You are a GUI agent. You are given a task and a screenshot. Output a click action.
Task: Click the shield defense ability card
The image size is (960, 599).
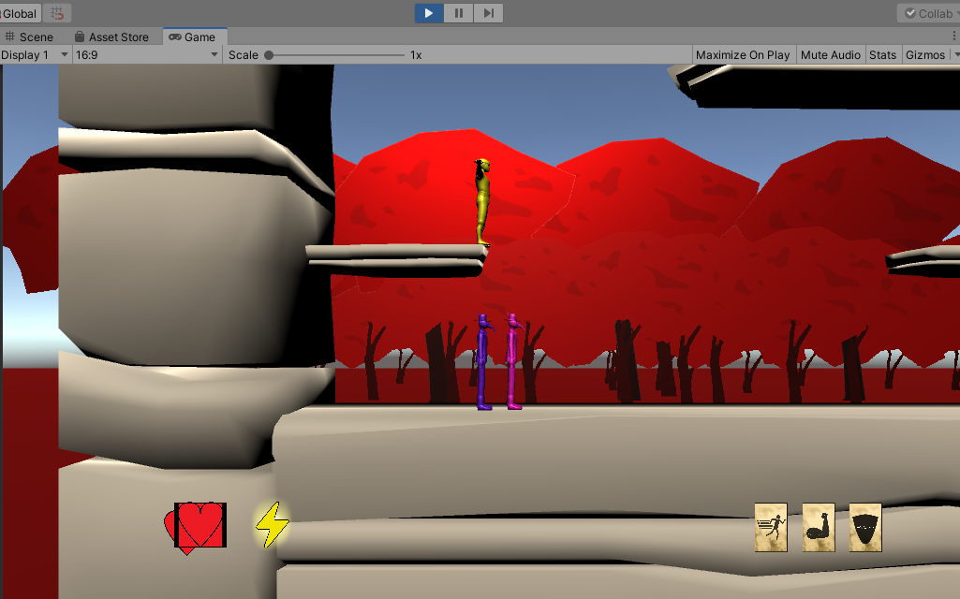click(865, 528)
